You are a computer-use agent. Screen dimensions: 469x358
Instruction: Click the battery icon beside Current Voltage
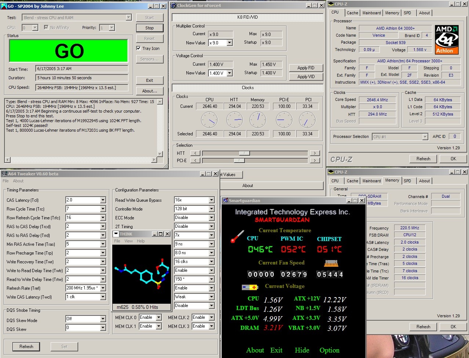tap(250, 287)
